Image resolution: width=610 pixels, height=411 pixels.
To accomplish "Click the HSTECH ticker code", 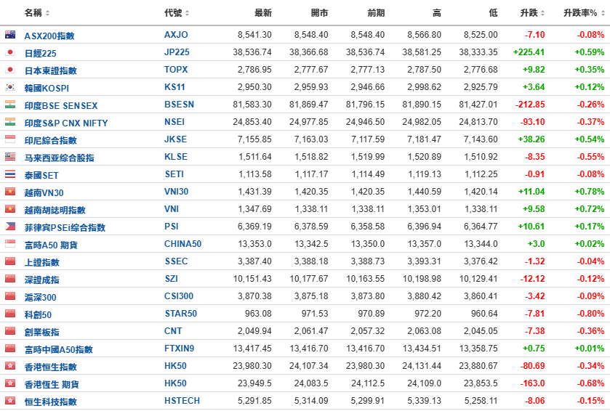I will coord(182,401).
